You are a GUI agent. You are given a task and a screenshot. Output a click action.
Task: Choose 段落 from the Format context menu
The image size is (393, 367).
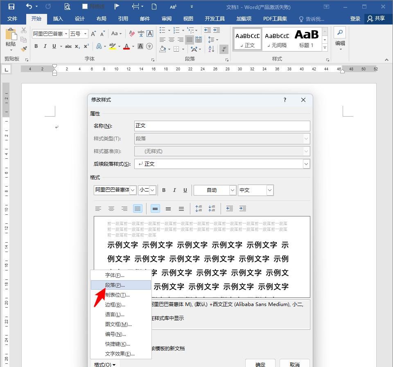[x=115, y=285]
